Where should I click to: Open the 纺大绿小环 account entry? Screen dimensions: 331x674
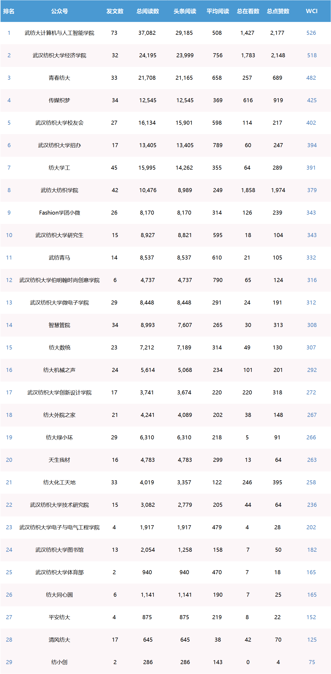tap(59, 437)
